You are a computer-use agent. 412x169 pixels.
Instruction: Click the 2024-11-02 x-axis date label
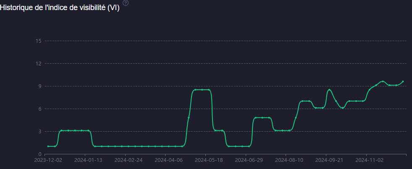tap(369, 160)
